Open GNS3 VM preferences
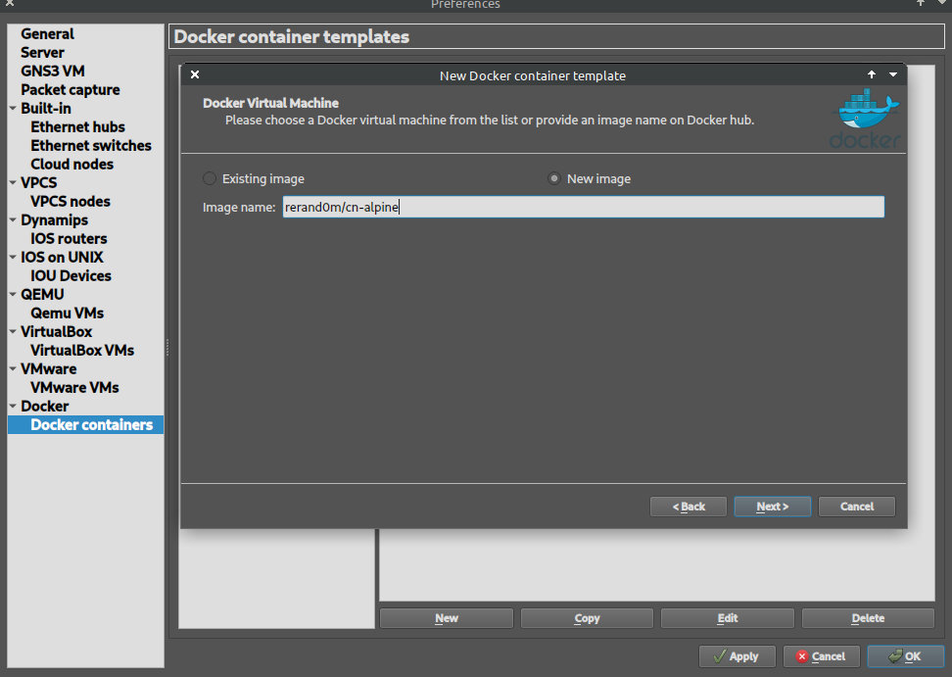The height and width of the screenshot is (677, 952). coord(53,72)
